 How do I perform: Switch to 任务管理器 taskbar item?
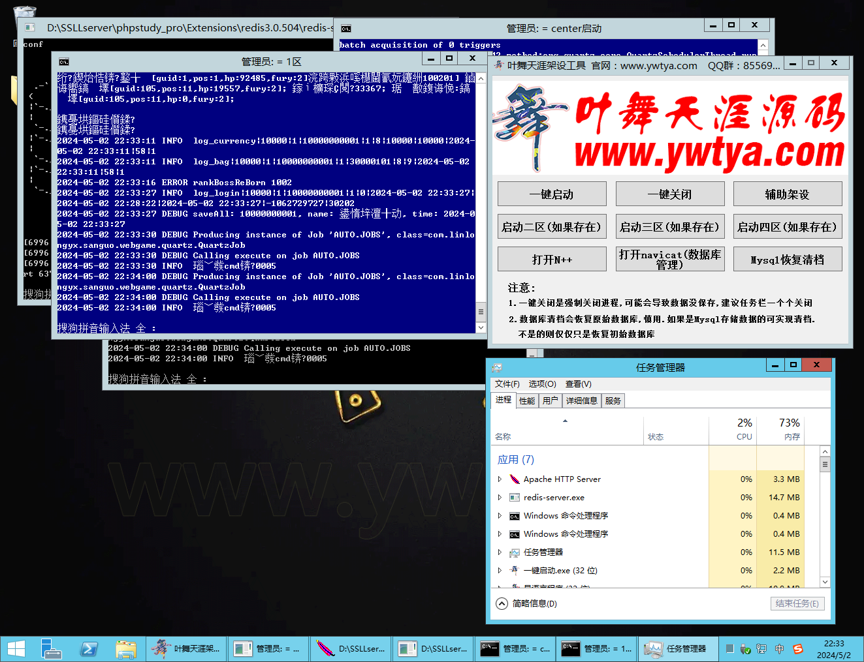click(x=679, y=649)
